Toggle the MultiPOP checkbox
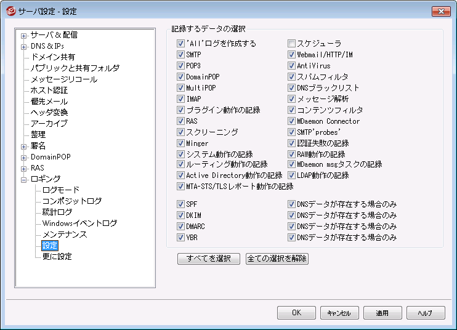 [x=180, y=87]
